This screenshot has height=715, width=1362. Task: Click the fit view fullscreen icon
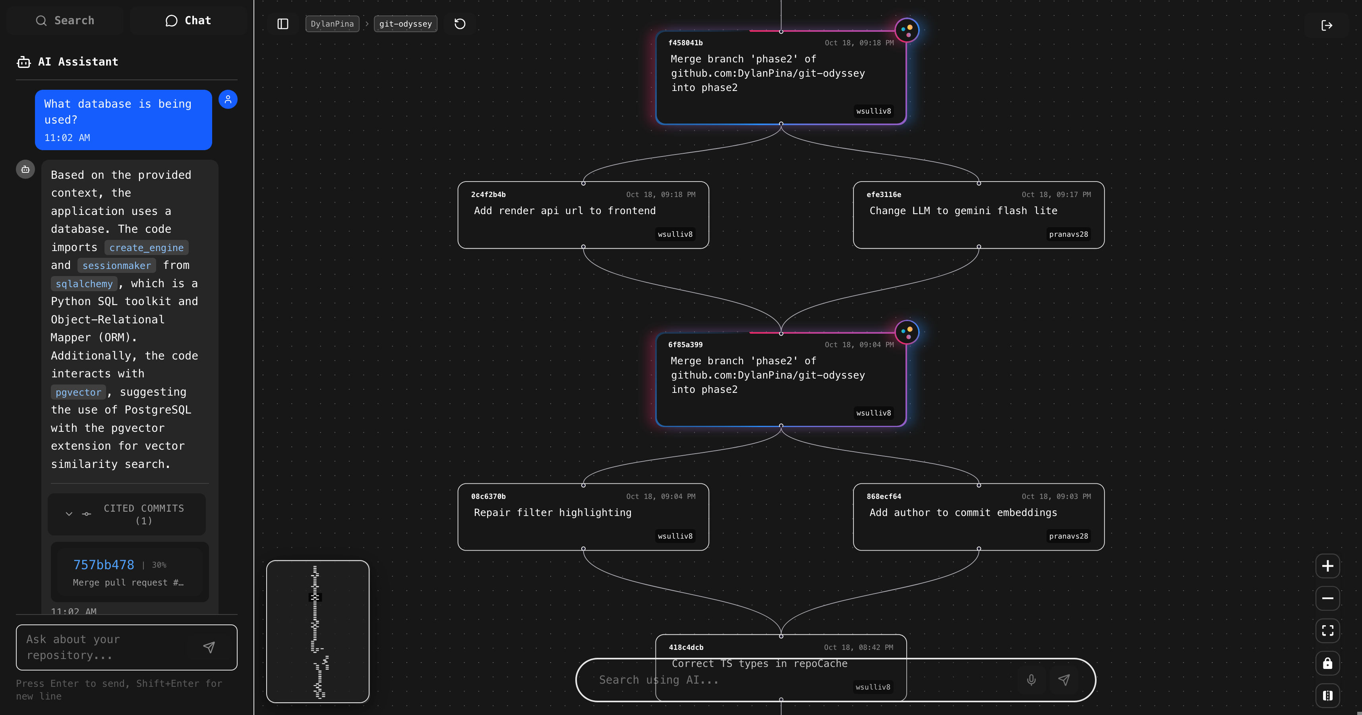(x=1327, y=630)
